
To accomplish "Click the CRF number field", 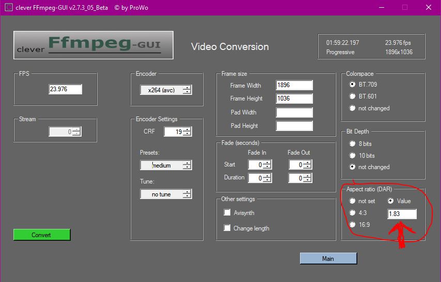I will pos(174,131).
